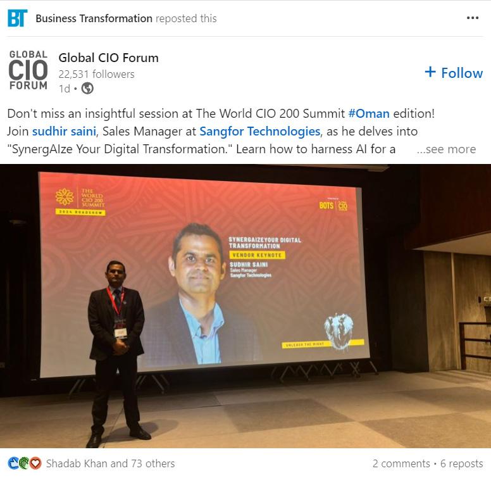Show the 2 comments
Viewport: 491px width, 478px height.
pos(401,463)
